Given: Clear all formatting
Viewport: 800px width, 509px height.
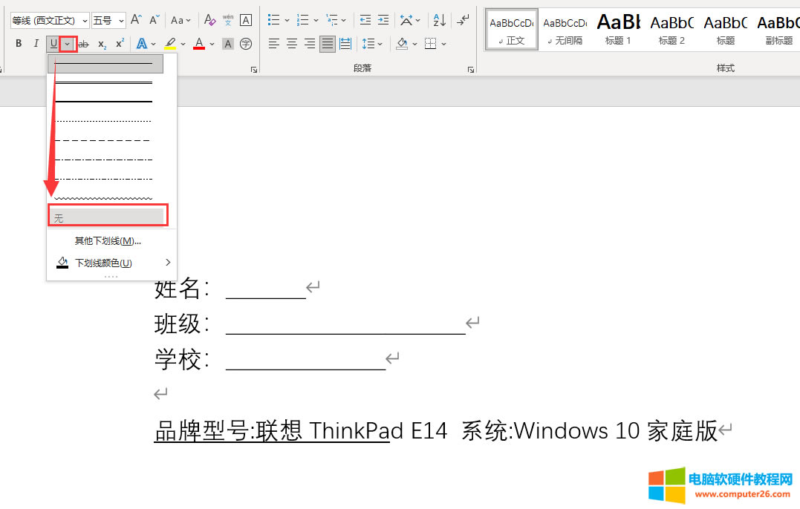Looking at the screenshot, I should point(209,20).
